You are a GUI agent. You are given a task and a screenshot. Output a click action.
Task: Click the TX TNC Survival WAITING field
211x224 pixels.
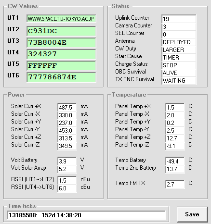pyautogui.click(x=179, y=80)
